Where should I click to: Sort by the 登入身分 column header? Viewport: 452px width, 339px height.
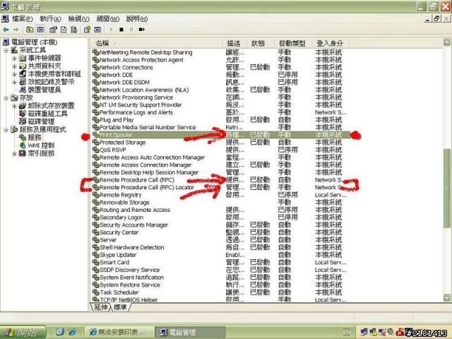[331, 44]
